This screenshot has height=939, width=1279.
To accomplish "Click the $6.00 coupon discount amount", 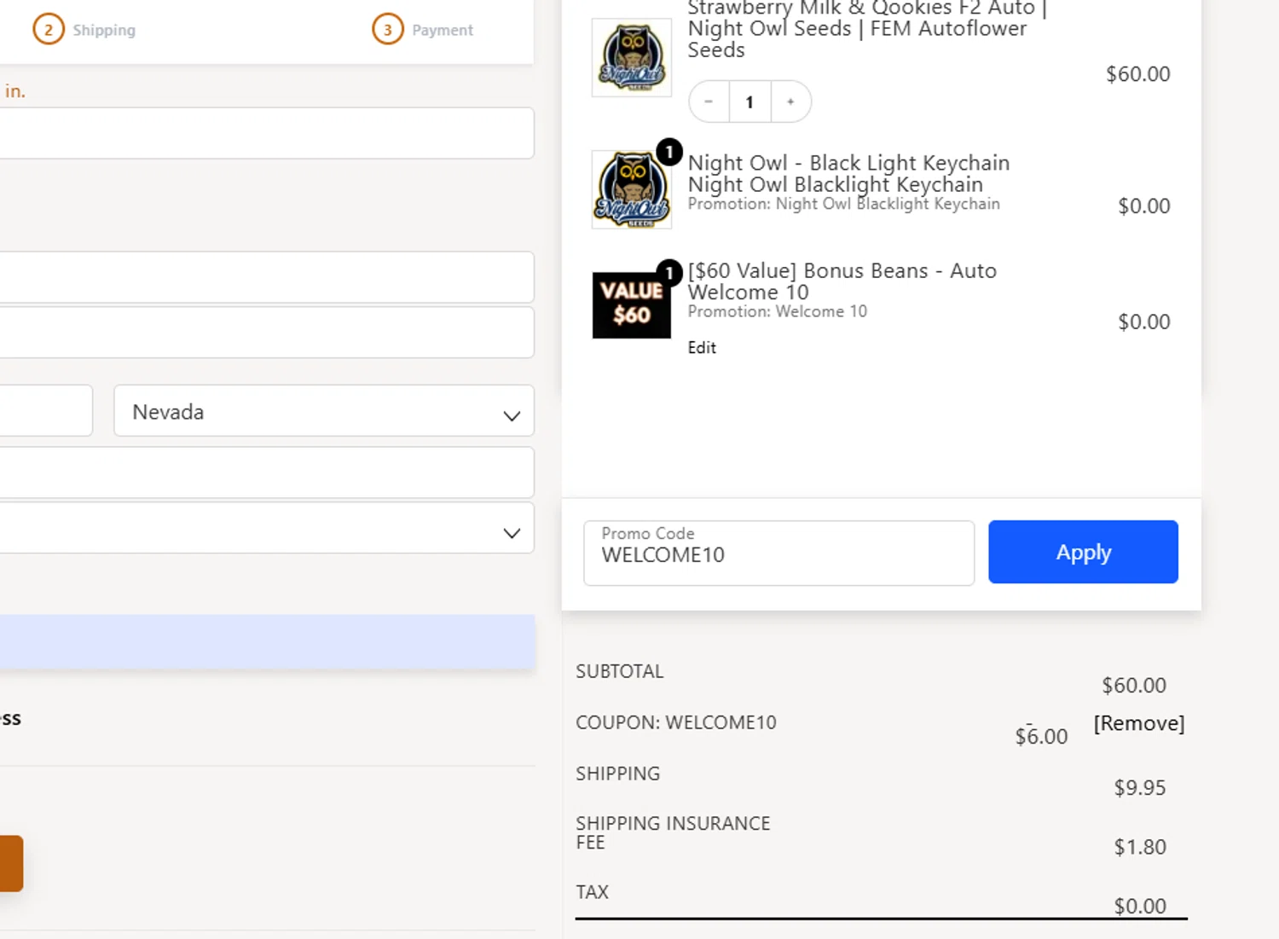I will click(x=1041, y=735).
